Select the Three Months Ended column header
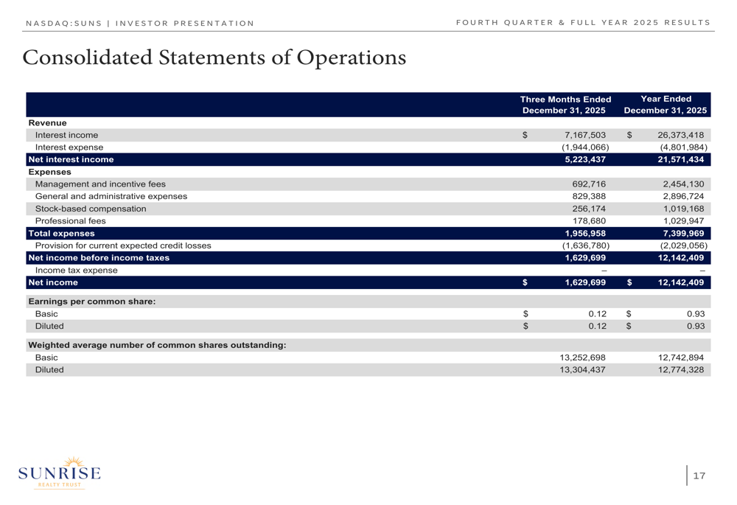The image size is (737, 505). [565, 105]
